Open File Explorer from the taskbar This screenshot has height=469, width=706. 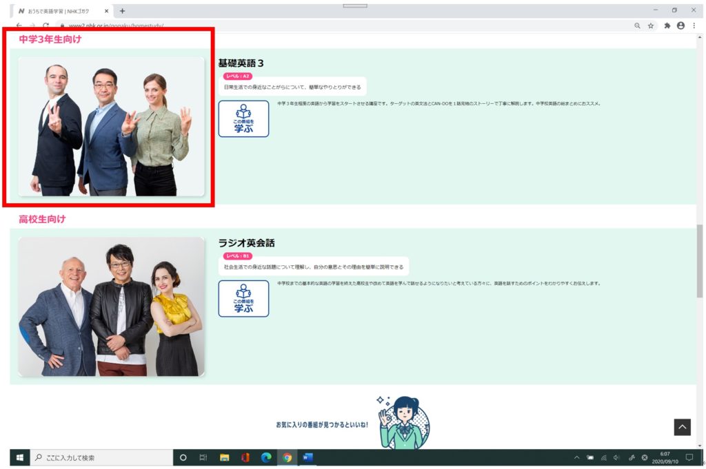pyautogui.click(x=223, y=458)
